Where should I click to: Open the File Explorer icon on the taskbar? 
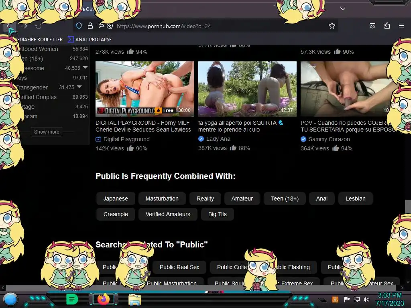click(x=135, y=300)
